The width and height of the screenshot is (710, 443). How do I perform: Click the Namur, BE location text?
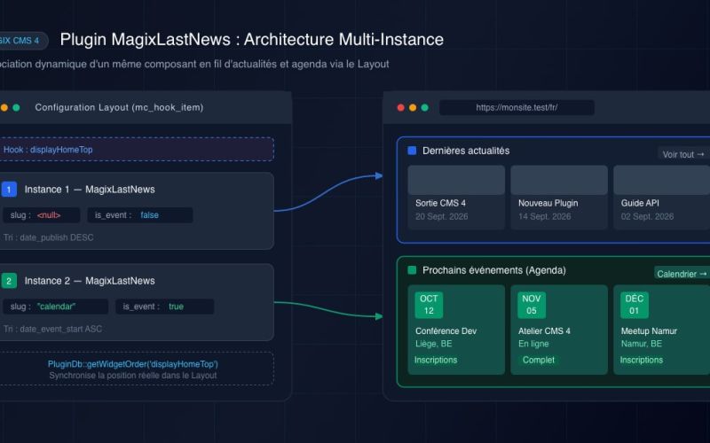(x=641, y=344)
